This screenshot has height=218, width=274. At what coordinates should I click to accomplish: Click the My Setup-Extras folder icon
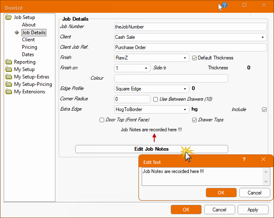click(x=9, y=77)
